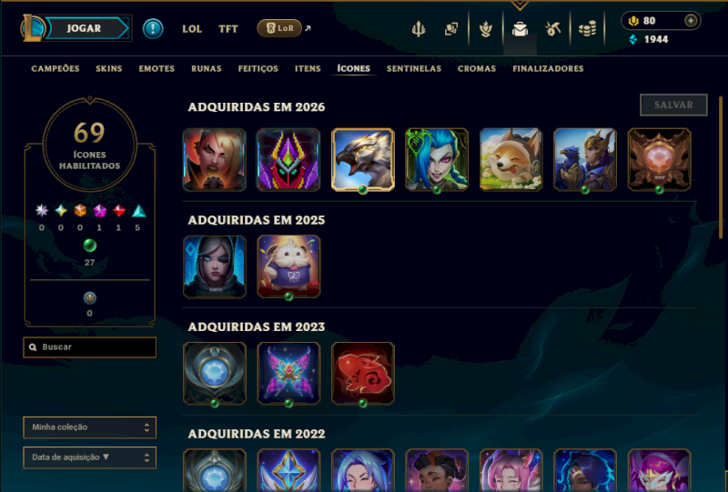Expand the Data de aquisição sort dropdown
728x492 pixels.
click(x=89, y=457)
